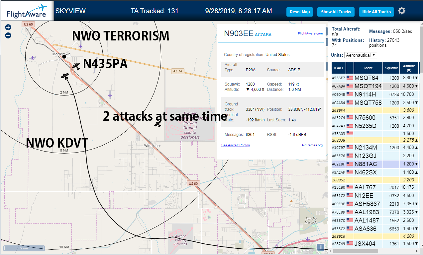
Task: Click Show All Tracks button
Action: pyautogui.click(x=336, y=12)
